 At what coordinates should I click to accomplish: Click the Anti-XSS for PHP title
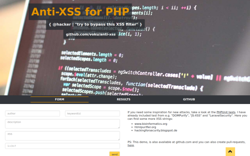(80, 12)
